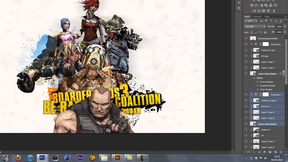Open the sticky notes taskbar icon
Viewport: 288px width, 162px height.
point(130,158)
